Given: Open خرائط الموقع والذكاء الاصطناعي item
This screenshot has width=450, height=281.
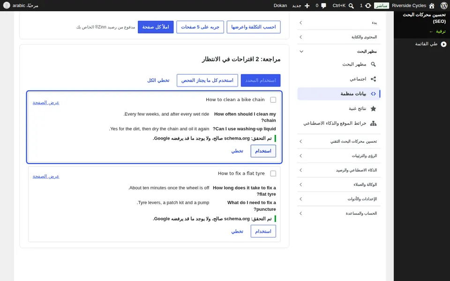Looking at the screenshot, I should pos(339,123).
